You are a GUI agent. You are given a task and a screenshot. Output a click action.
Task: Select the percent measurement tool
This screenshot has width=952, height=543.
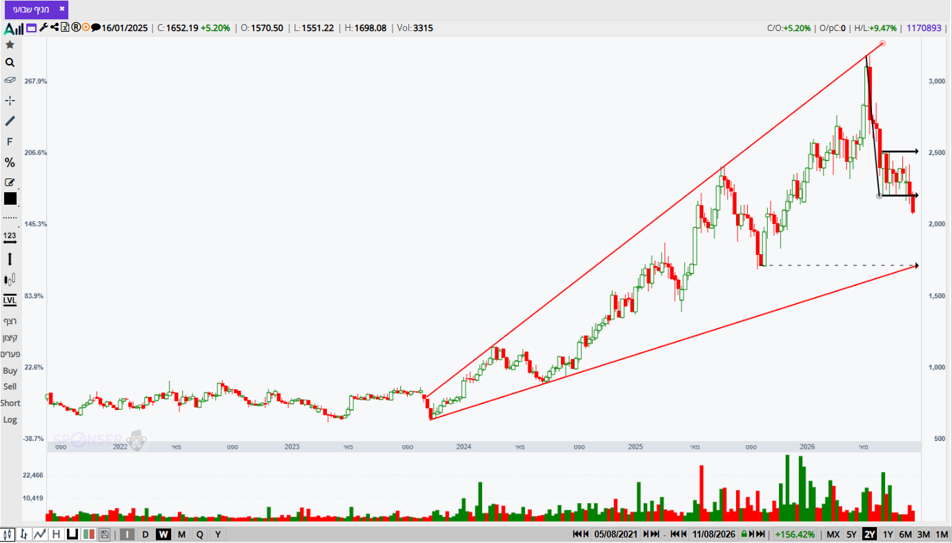click(10, 163)
